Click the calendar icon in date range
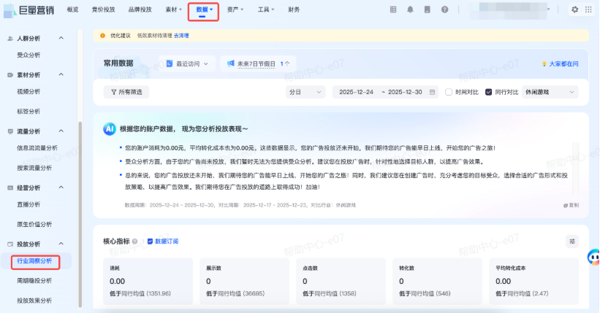The width and height of the screenshot is (600, 313). 432,92
